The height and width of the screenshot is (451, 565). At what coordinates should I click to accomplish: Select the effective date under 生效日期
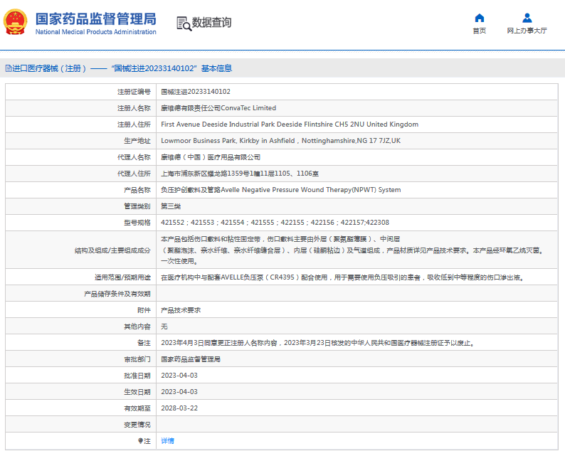tap(179, 392)
